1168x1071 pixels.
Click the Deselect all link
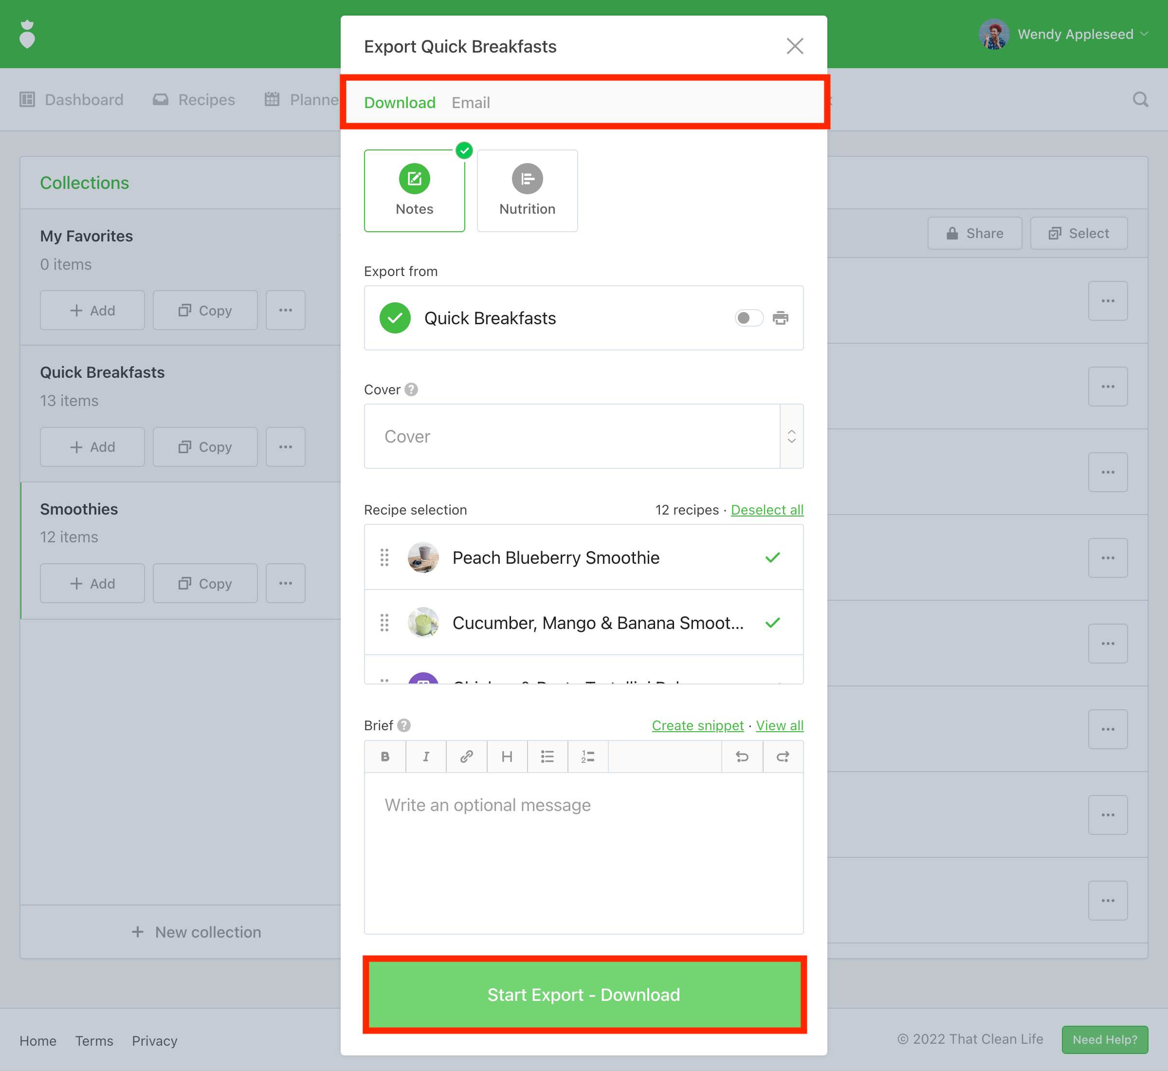[766, 510]
